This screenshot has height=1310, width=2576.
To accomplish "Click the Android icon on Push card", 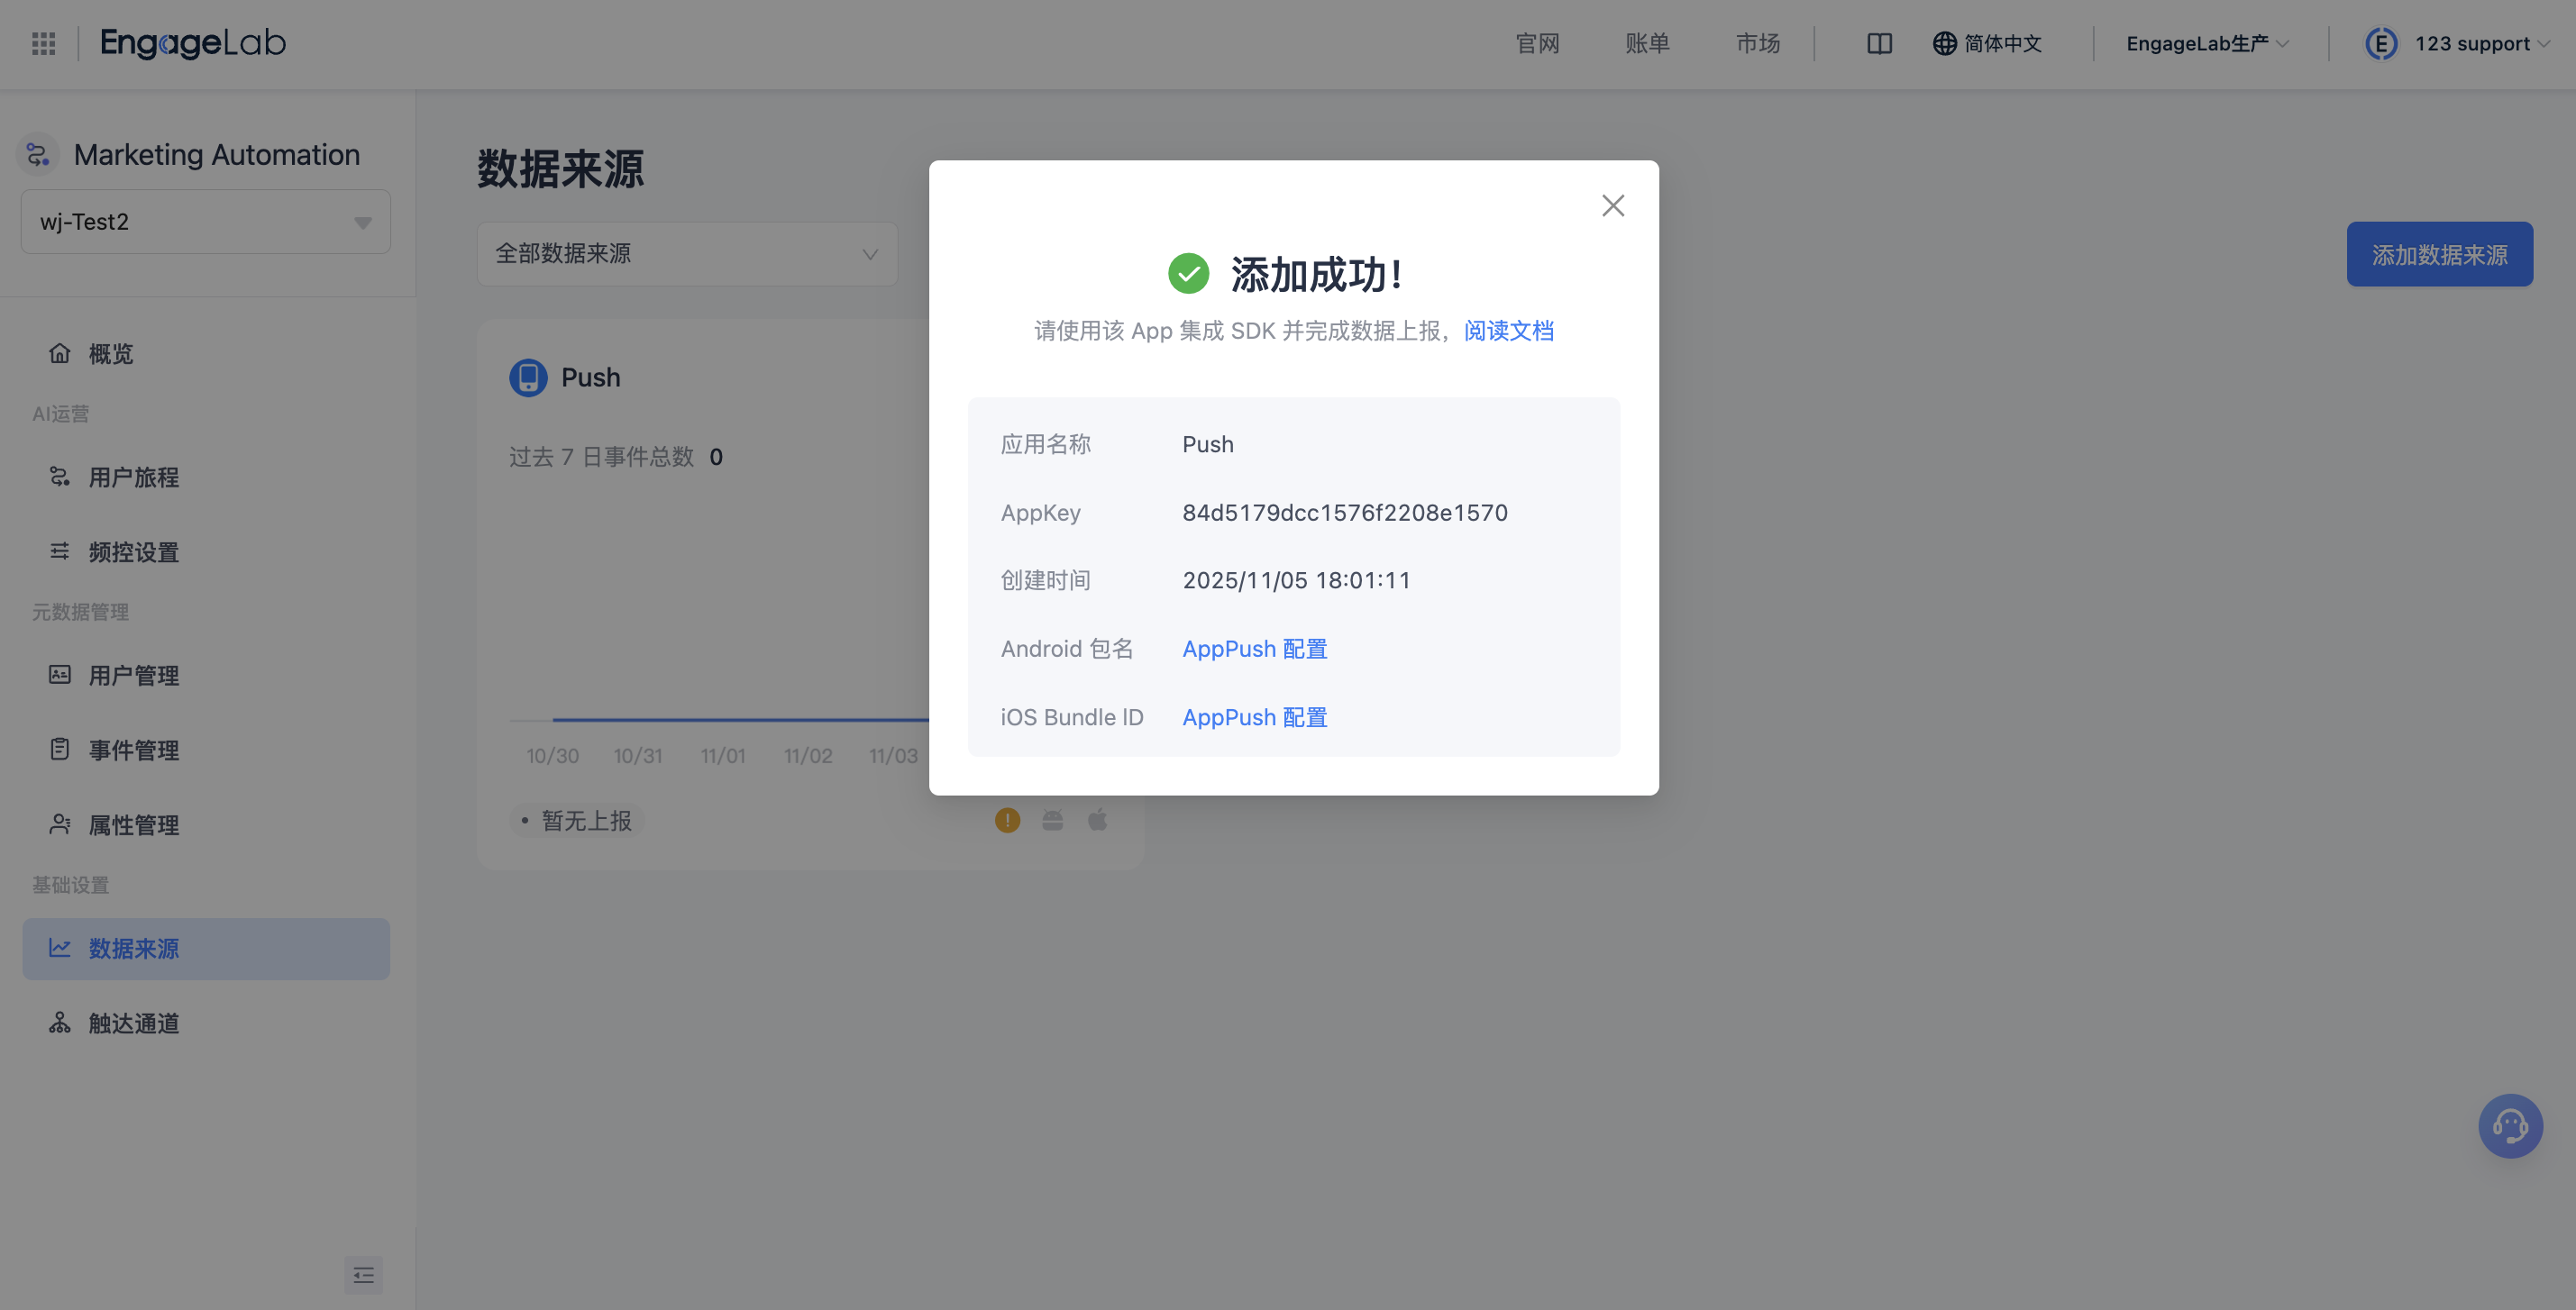I will pos(1052,821).
